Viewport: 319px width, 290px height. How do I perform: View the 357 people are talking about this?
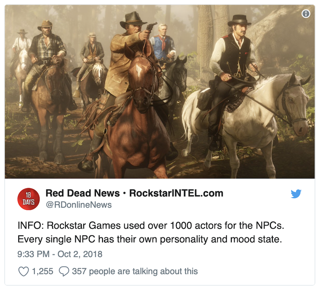pos(135,271)
